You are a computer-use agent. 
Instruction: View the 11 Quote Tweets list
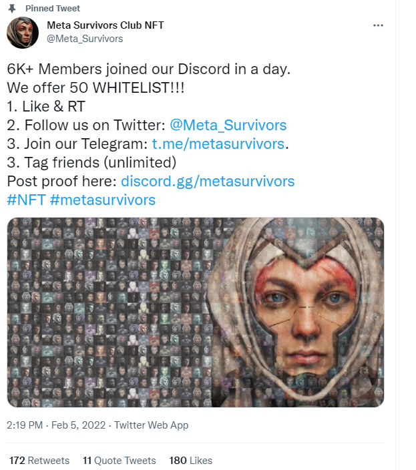119,461
